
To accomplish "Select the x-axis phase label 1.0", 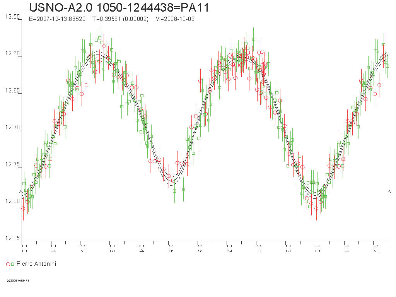I will pos(317,249).
